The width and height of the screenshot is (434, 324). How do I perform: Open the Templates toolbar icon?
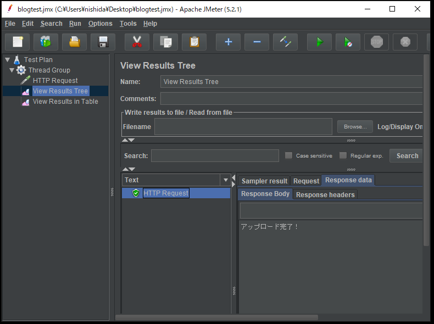click(x=46, y=42)
